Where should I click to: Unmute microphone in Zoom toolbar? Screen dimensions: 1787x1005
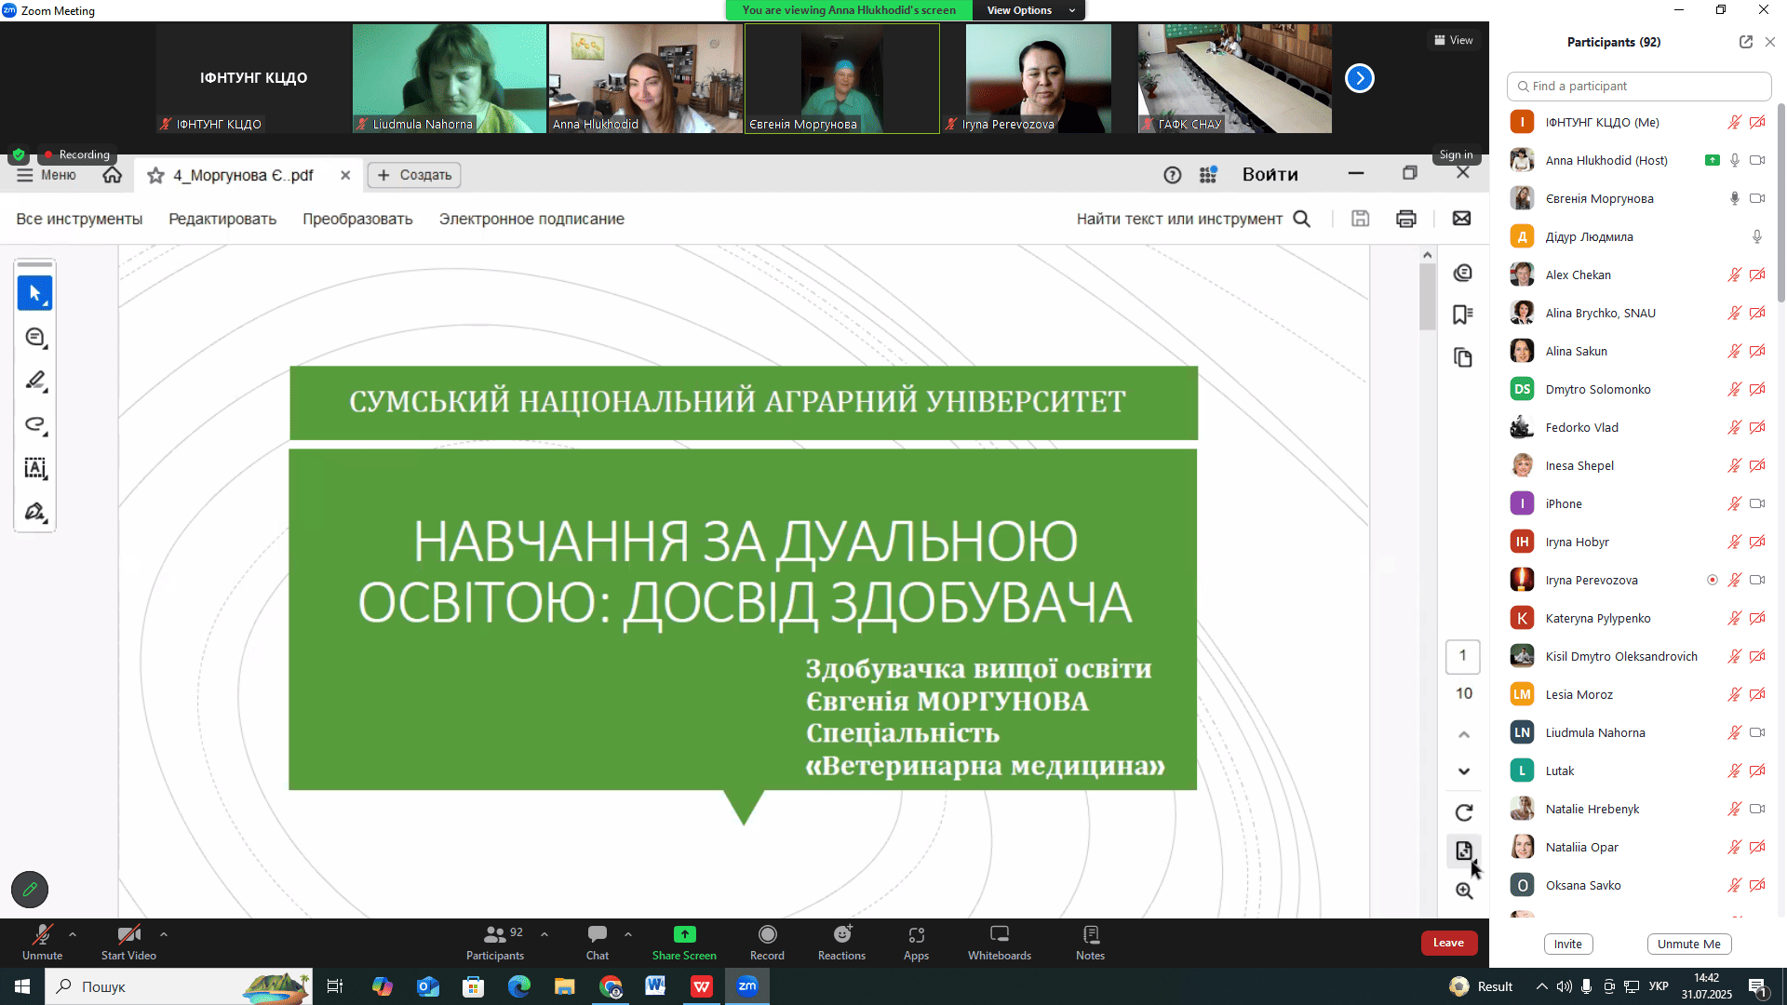(x=42, y=943)
